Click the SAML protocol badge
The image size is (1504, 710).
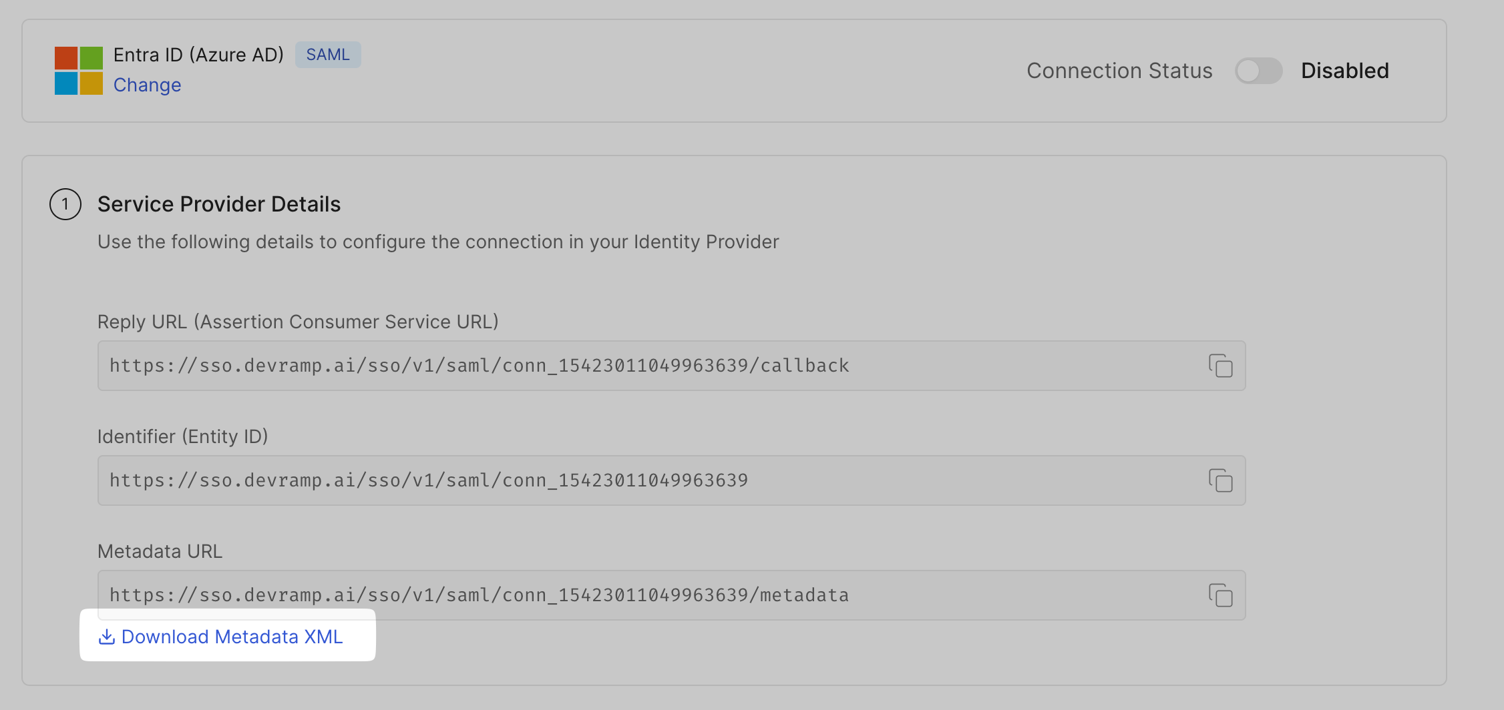pyautogui.click(x=328, y=54)
